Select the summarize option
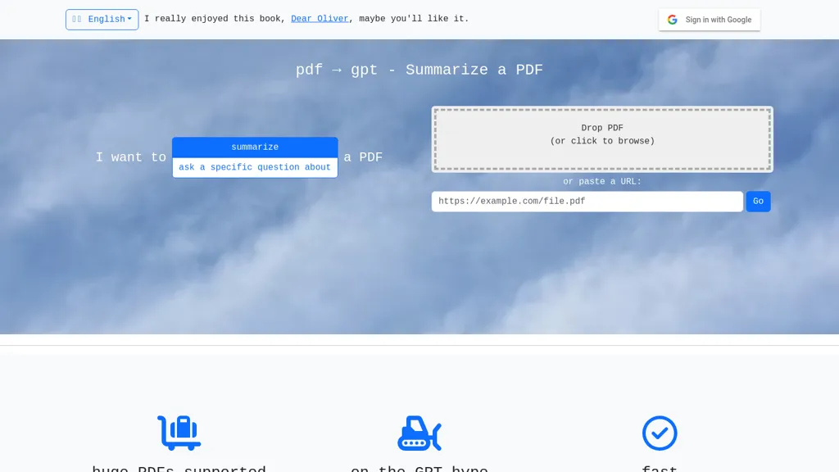The width and height of the screenshot is (839, 472). (x=255, y=147)
